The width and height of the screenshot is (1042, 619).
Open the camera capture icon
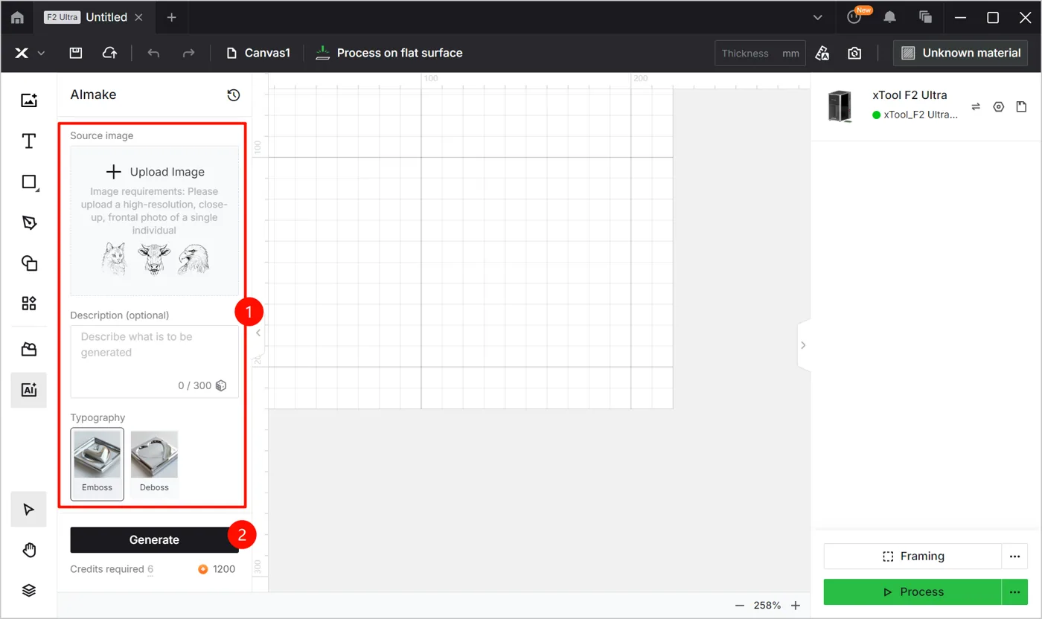tap(854, 53)
